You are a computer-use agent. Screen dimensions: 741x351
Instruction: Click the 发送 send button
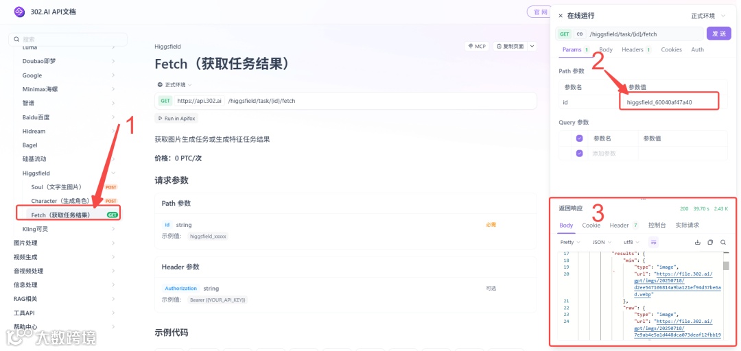[719, 34]
